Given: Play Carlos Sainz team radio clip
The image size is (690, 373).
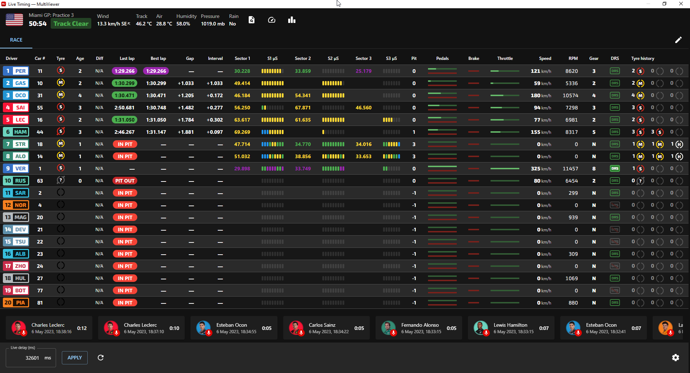Looking at the screenshot, I should (296, 328).
